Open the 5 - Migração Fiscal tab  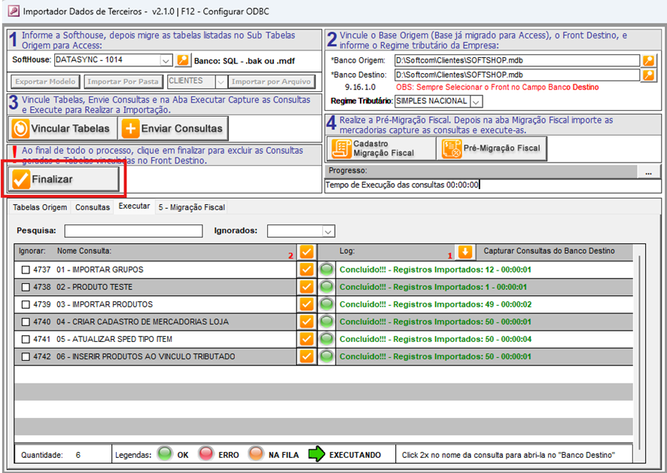point(190,207)
